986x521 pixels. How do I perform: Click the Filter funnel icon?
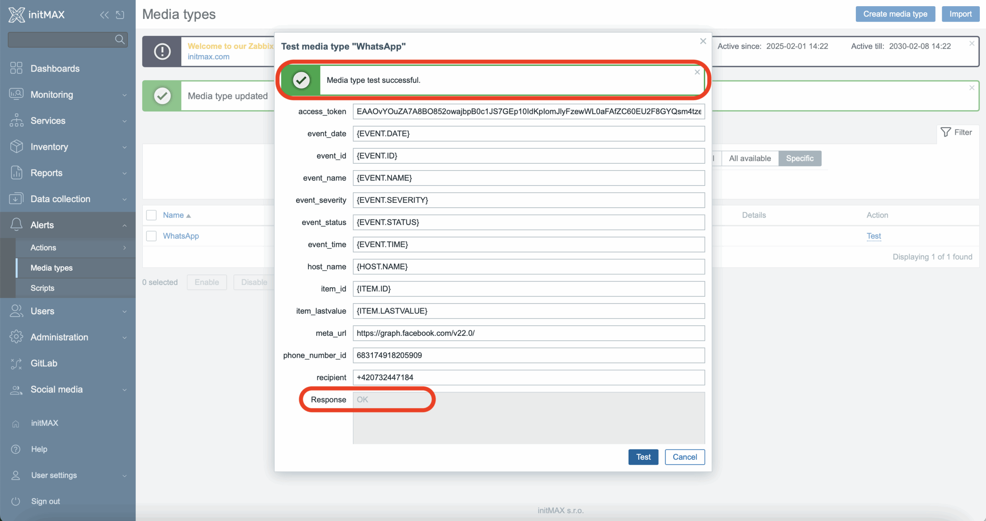click(x=946, y=132)
